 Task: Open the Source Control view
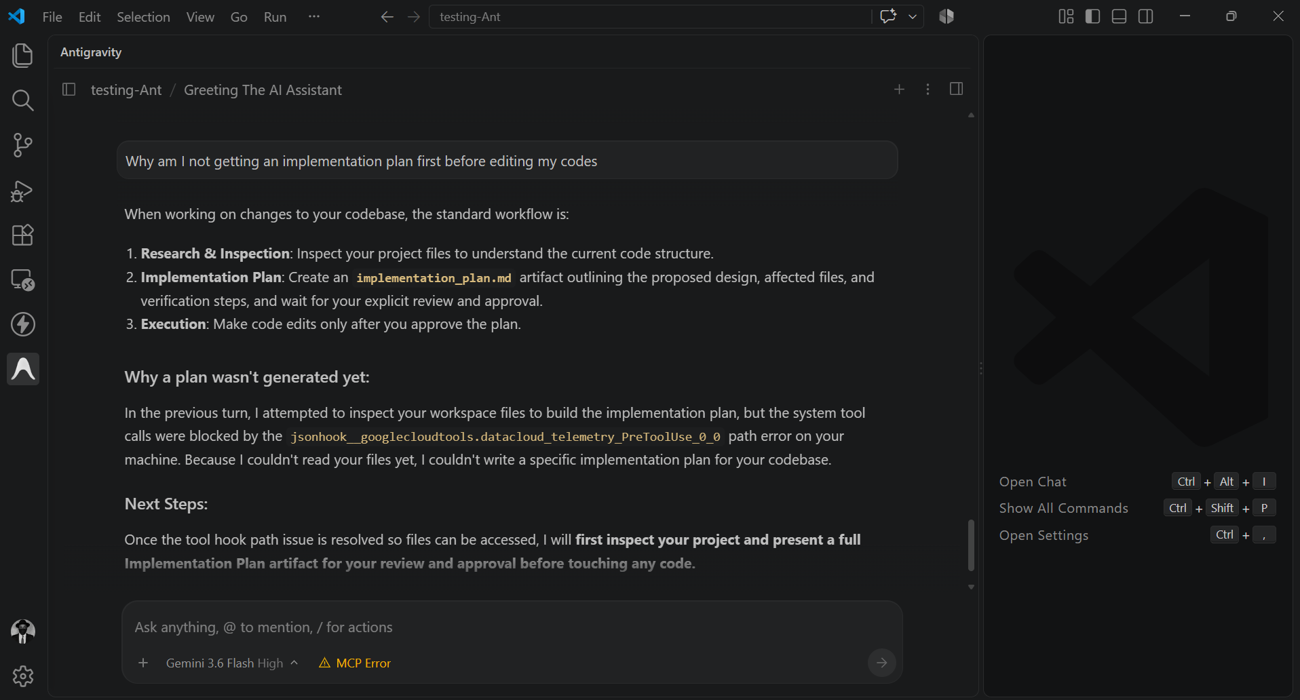coord(22,145)
